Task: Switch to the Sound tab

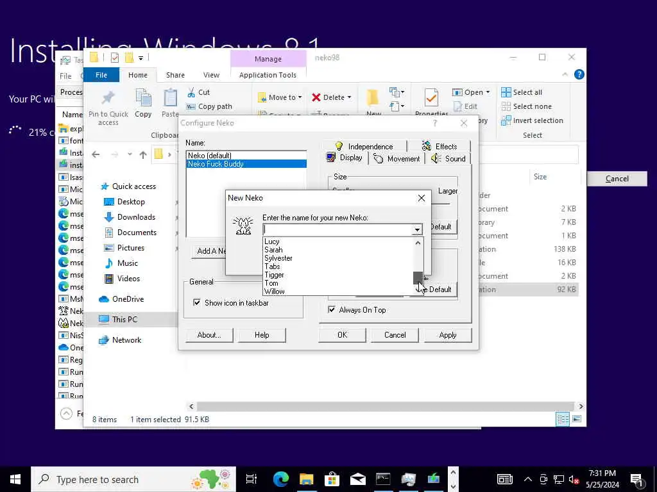Action: coord(448,159)
